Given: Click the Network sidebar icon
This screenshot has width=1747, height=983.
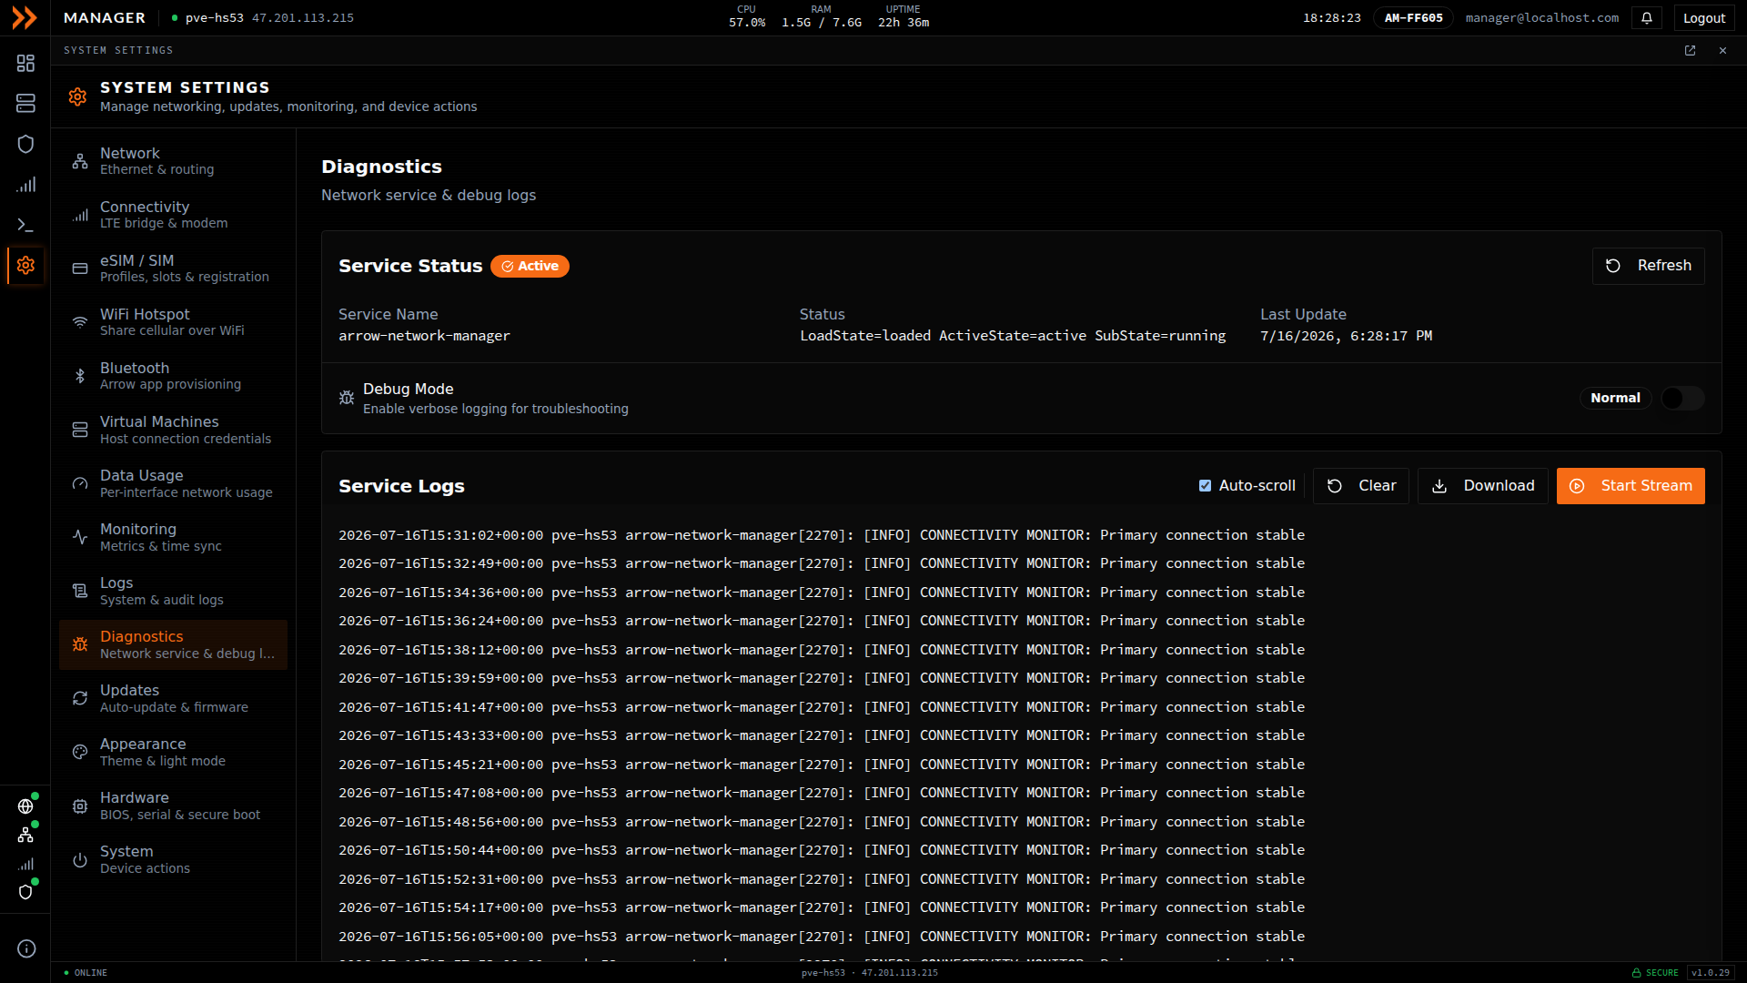Looking at the screenshot, I should tap(80, 162).
